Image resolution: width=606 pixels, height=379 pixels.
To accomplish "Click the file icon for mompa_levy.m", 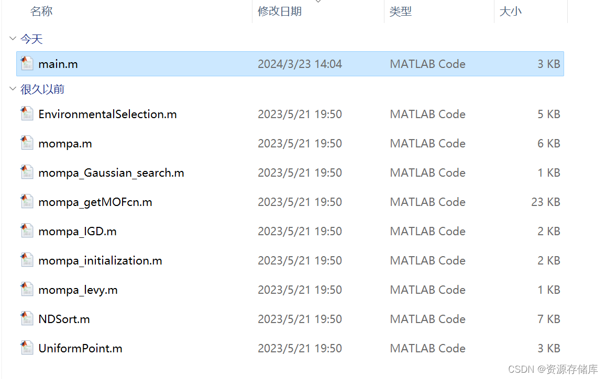I will coord(27,290).
